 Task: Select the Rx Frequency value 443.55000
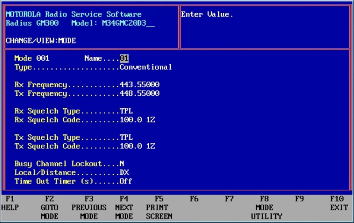pos(139,85)
